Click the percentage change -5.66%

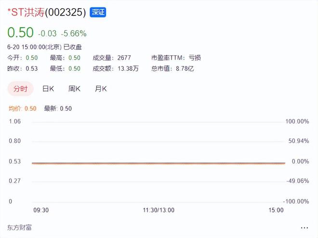pyautogui.click(x=74, y=33)
